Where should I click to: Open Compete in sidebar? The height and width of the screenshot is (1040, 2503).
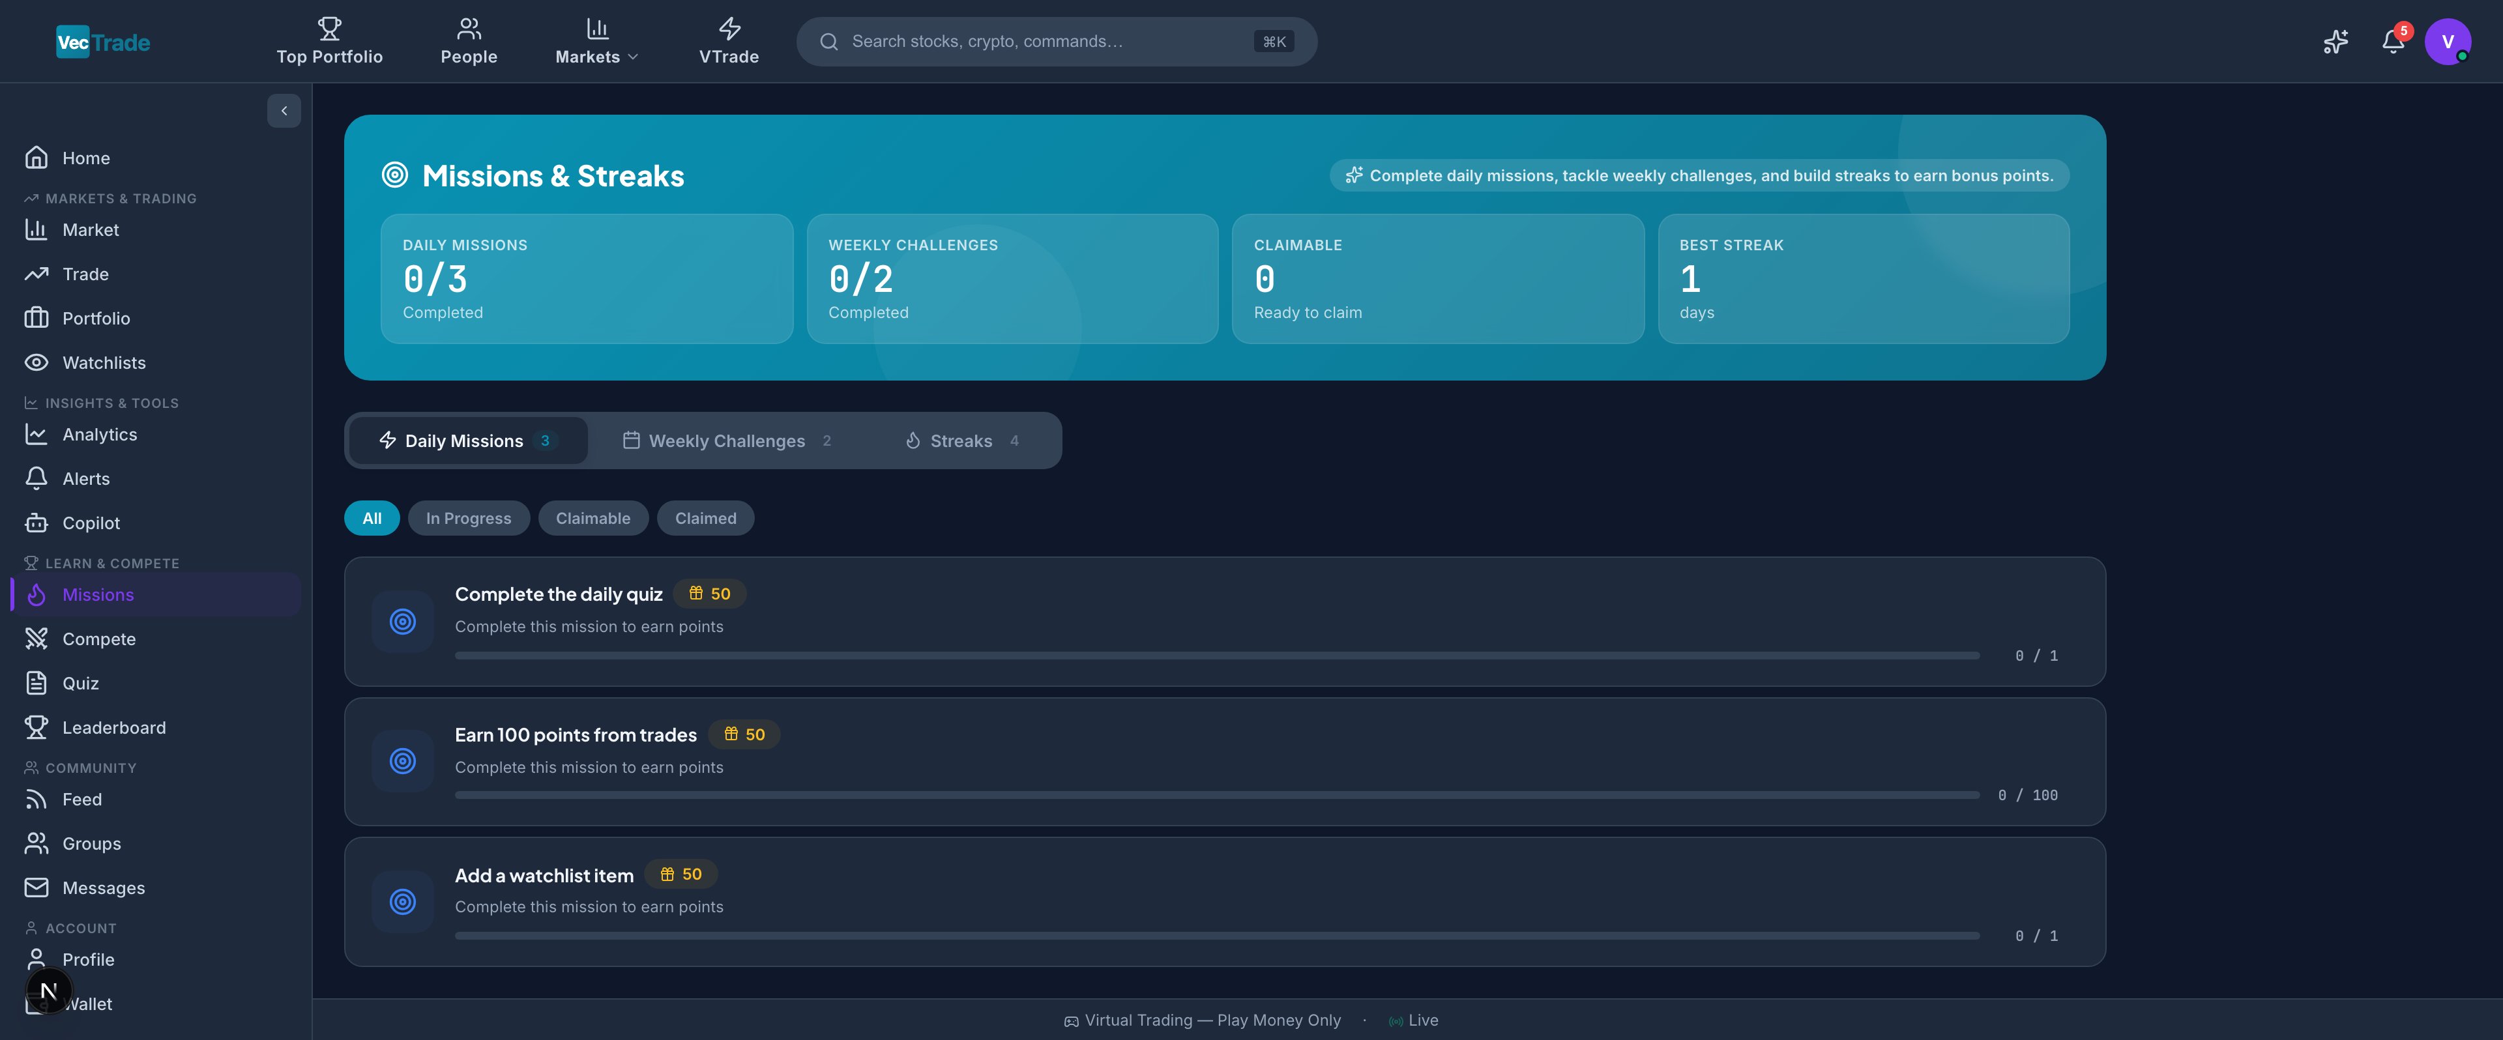pyautogui.click(x=156, y=639)
